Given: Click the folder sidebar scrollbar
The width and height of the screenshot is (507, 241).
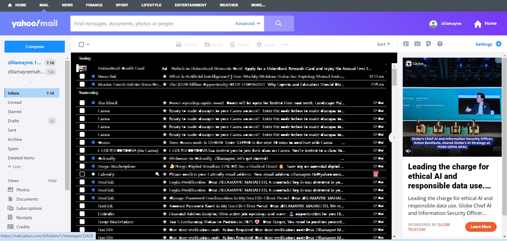Looking at the screenshot, I should pos(67,125).
